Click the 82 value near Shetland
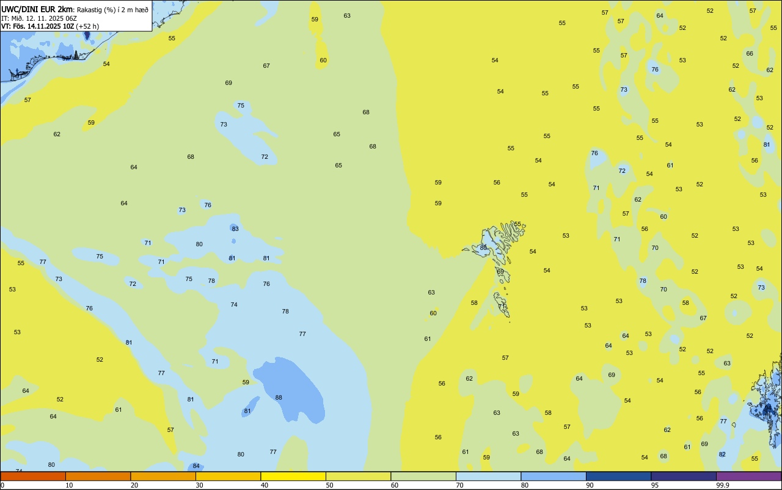 pyautogui.click(x=722, y=454)
